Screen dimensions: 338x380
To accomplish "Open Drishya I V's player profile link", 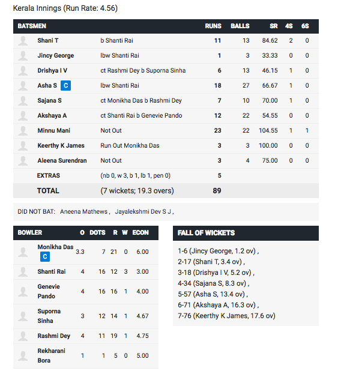I will pyautogui.click(x=52, y=70).
